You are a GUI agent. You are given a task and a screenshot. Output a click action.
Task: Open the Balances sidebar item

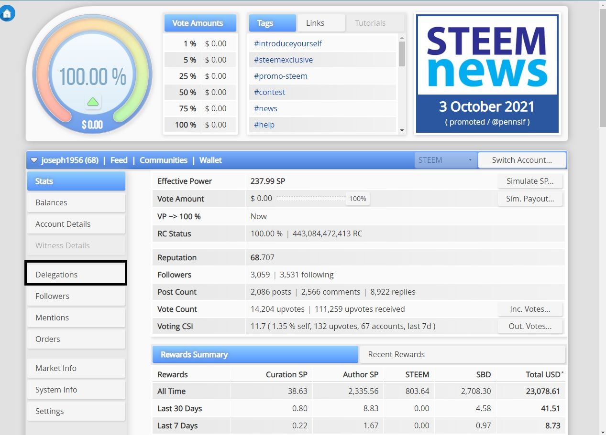point(76,202)
